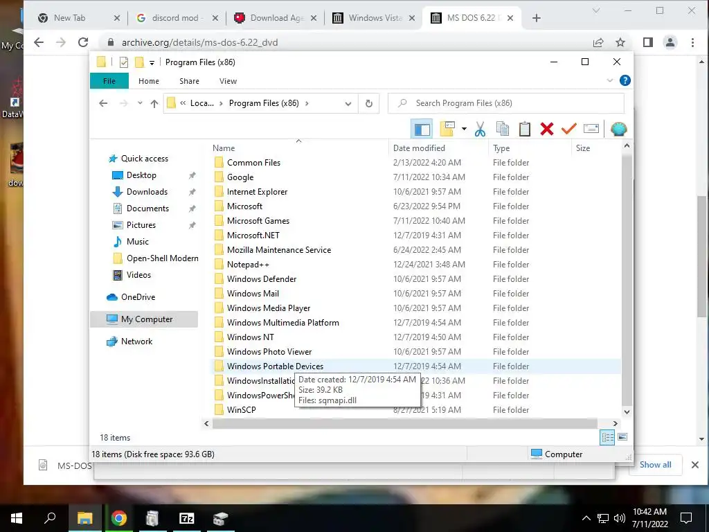Select Pictures in the navigation pane
Image resolution: width=709 pixels, height=532 pixels.
click(141, 225)
